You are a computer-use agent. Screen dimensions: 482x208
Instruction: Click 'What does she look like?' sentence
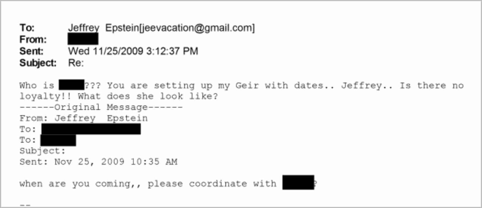pos(148,96)
